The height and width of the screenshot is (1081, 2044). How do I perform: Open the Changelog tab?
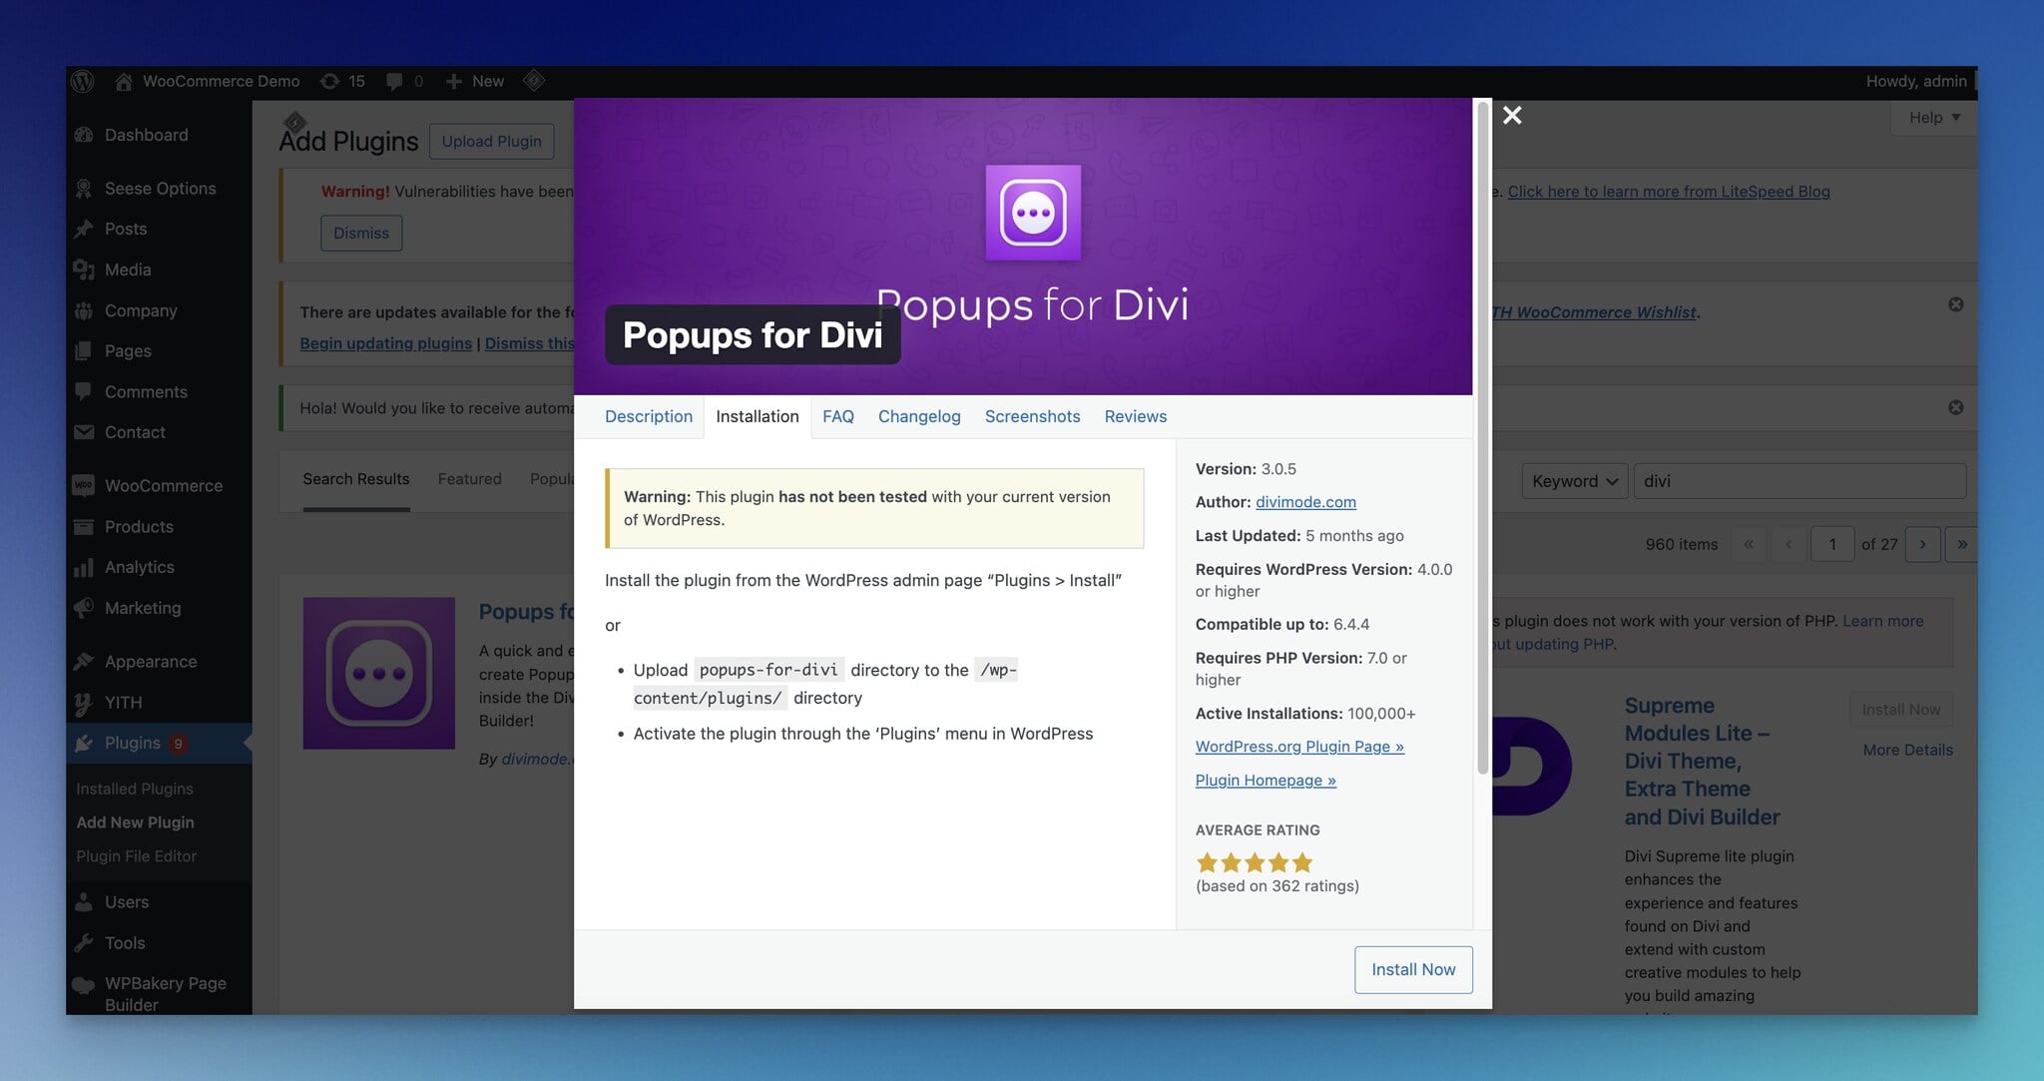tap(919, 416)
